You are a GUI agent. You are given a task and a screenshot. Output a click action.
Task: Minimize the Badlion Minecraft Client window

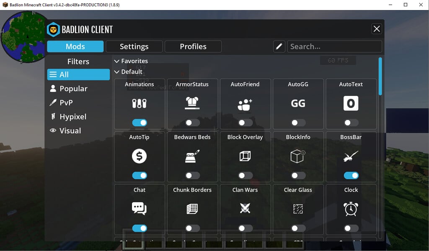[x=390, y=5]
